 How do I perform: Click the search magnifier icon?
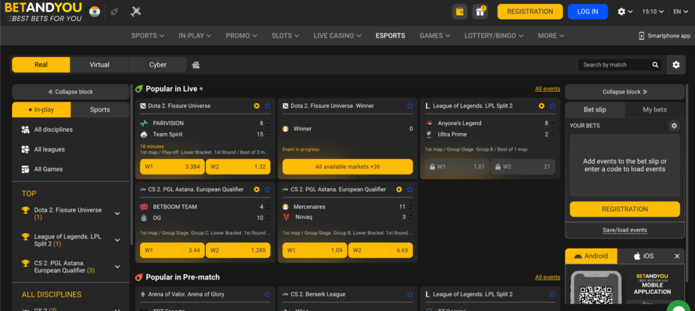pyautogui.click(x=655, y=65)
